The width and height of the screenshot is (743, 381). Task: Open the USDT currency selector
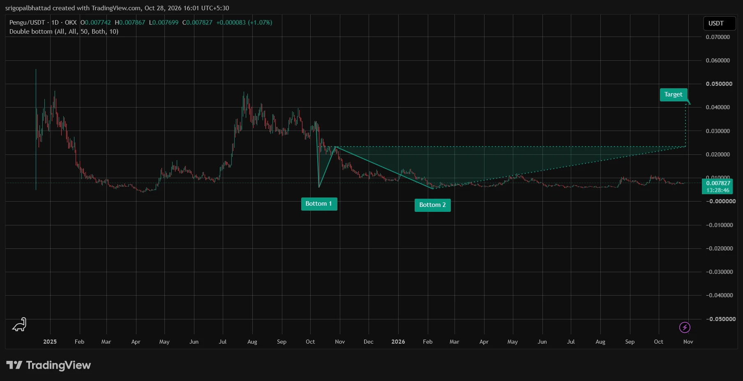pos(719,23)
